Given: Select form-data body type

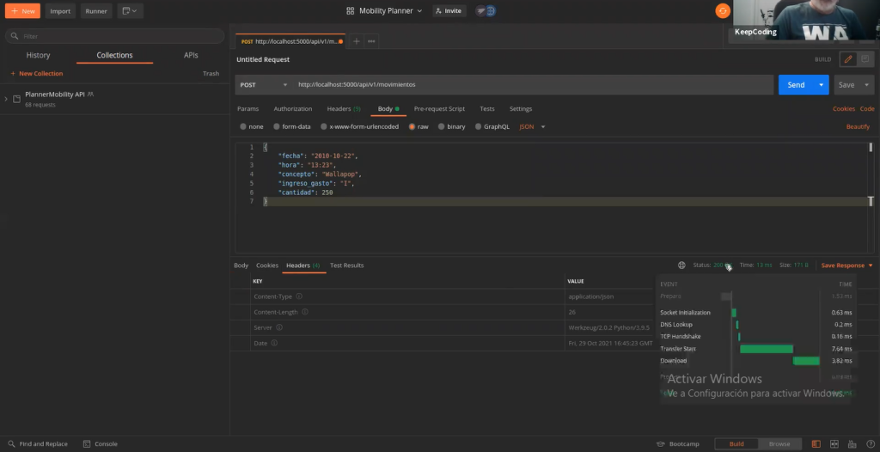Looking at the screenshot, I should [292, 126].
